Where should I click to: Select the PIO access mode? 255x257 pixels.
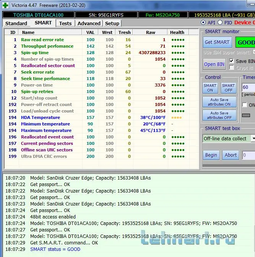220,23
